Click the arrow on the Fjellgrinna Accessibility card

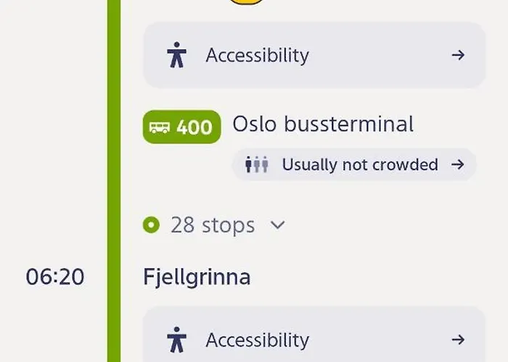(458, 340)
